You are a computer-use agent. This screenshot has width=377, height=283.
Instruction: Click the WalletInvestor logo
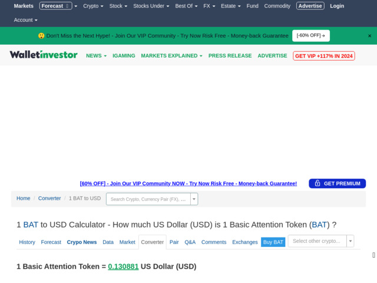click(44, 55)
